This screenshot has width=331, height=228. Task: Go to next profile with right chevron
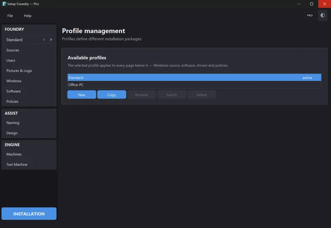point(51,40)
